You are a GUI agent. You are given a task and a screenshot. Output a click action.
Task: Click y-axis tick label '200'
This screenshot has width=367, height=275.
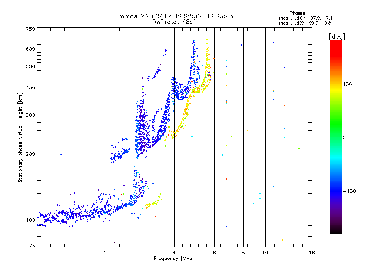pyautogui.click(x=30, y=154)
